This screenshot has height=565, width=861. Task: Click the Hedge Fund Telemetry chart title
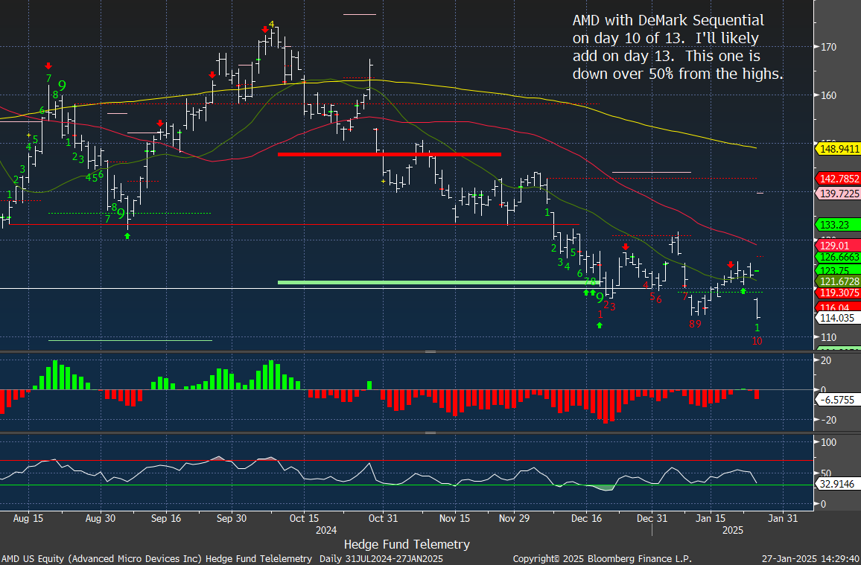tap(407, 544)
